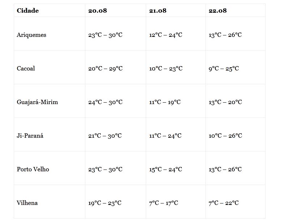Click Guajará-Mirim temperature 13°C – 20°C

coord(225,102)
